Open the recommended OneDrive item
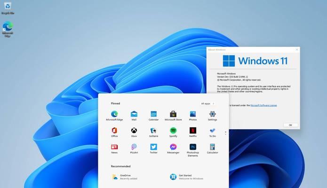 [125, 177]
